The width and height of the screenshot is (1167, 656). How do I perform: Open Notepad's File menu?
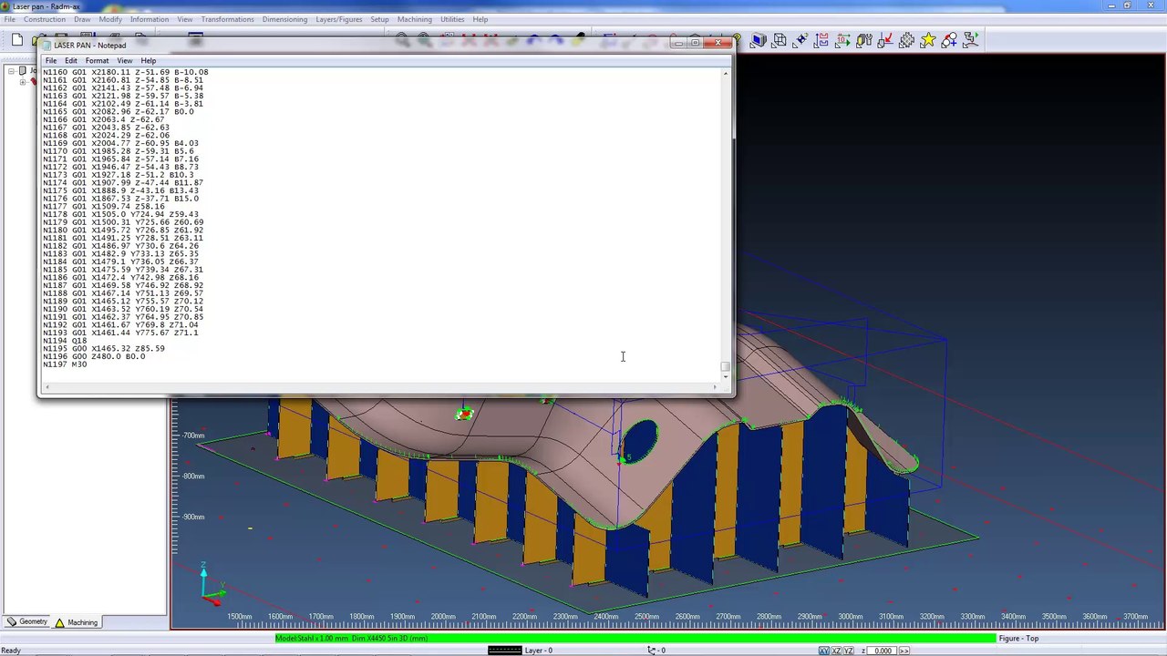[x=51, y=60]
